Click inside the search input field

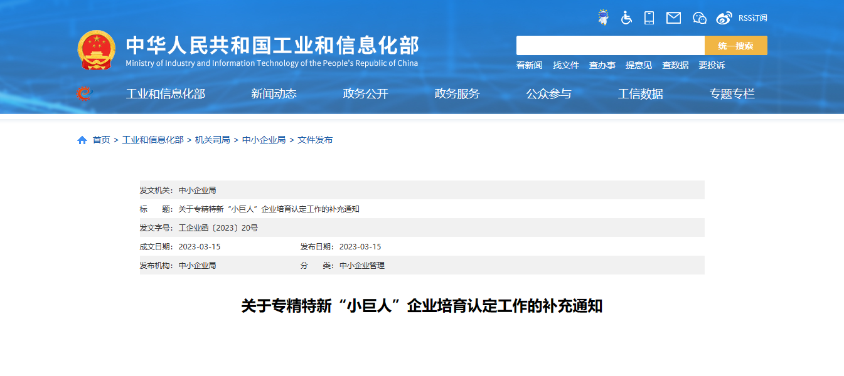(x=610, y=46)
